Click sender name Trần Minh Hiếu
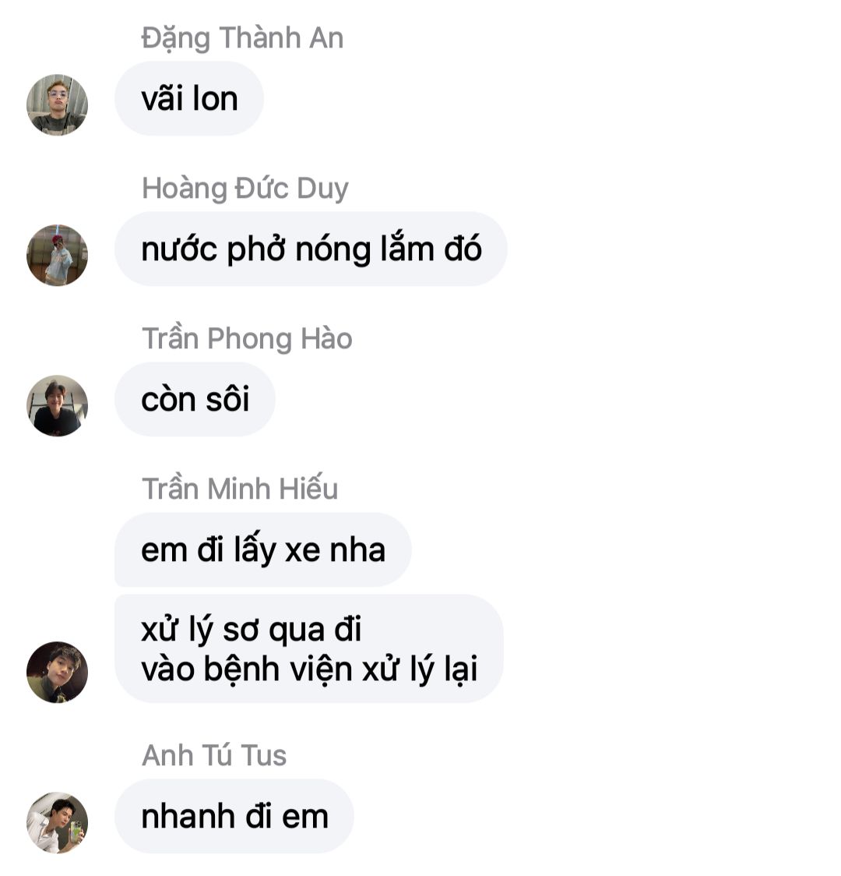This screenshot has height=876, width=841. point(240,489)
